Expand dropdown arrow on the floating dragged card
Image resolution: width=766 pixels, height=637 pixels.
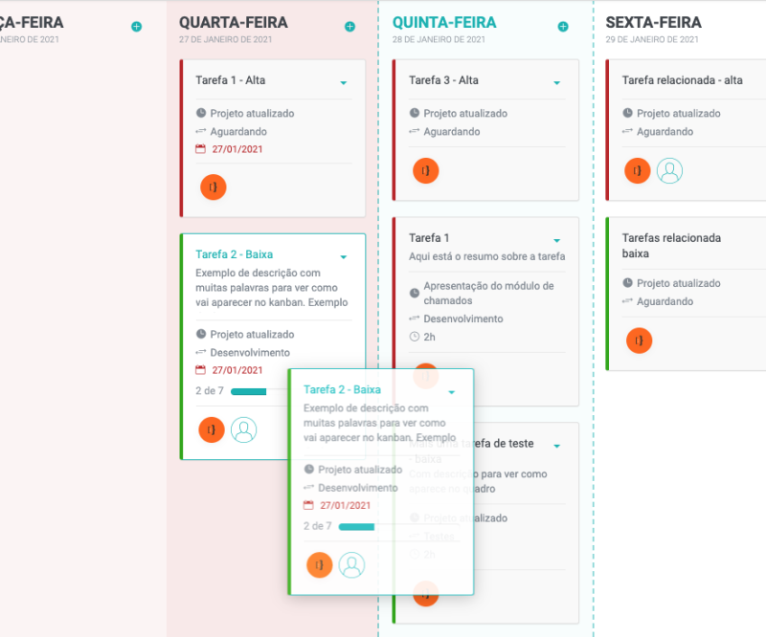pyautogui.click(x=451, y=392)
